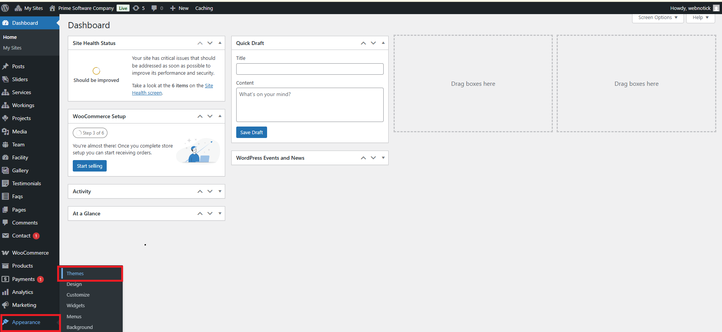Viewport: 722px width, 332px height.
Task: Open the Screen Options dropdown
Action: pyautogui.click(x=658, y=18)
